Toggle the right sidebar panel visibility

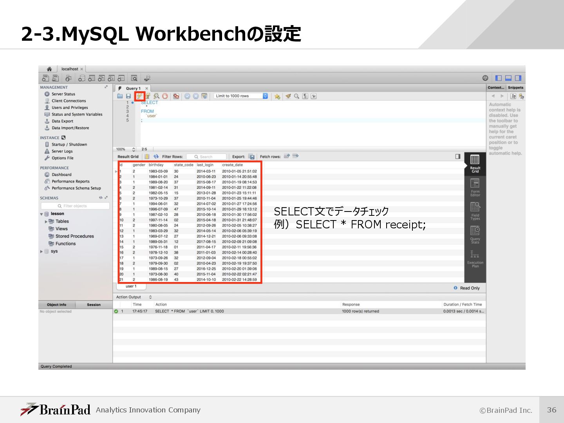pyautogui.click(x=518, y=78)
